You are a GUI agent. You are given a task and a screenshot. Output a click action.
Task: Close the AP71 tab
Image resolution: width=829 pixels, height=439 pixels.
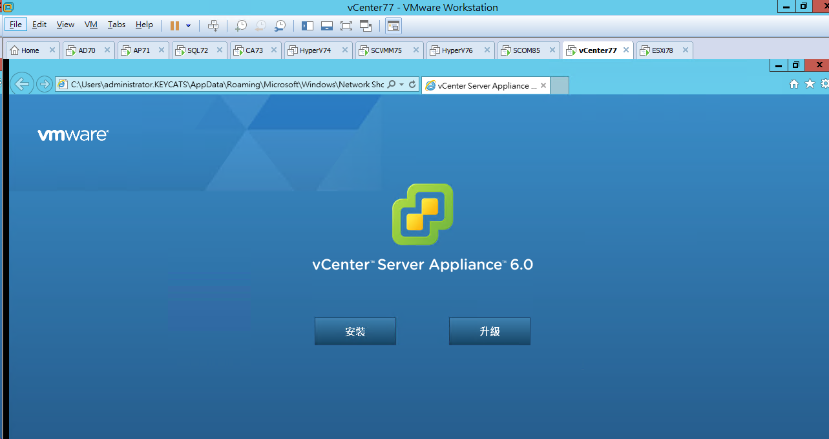point(162,50)
